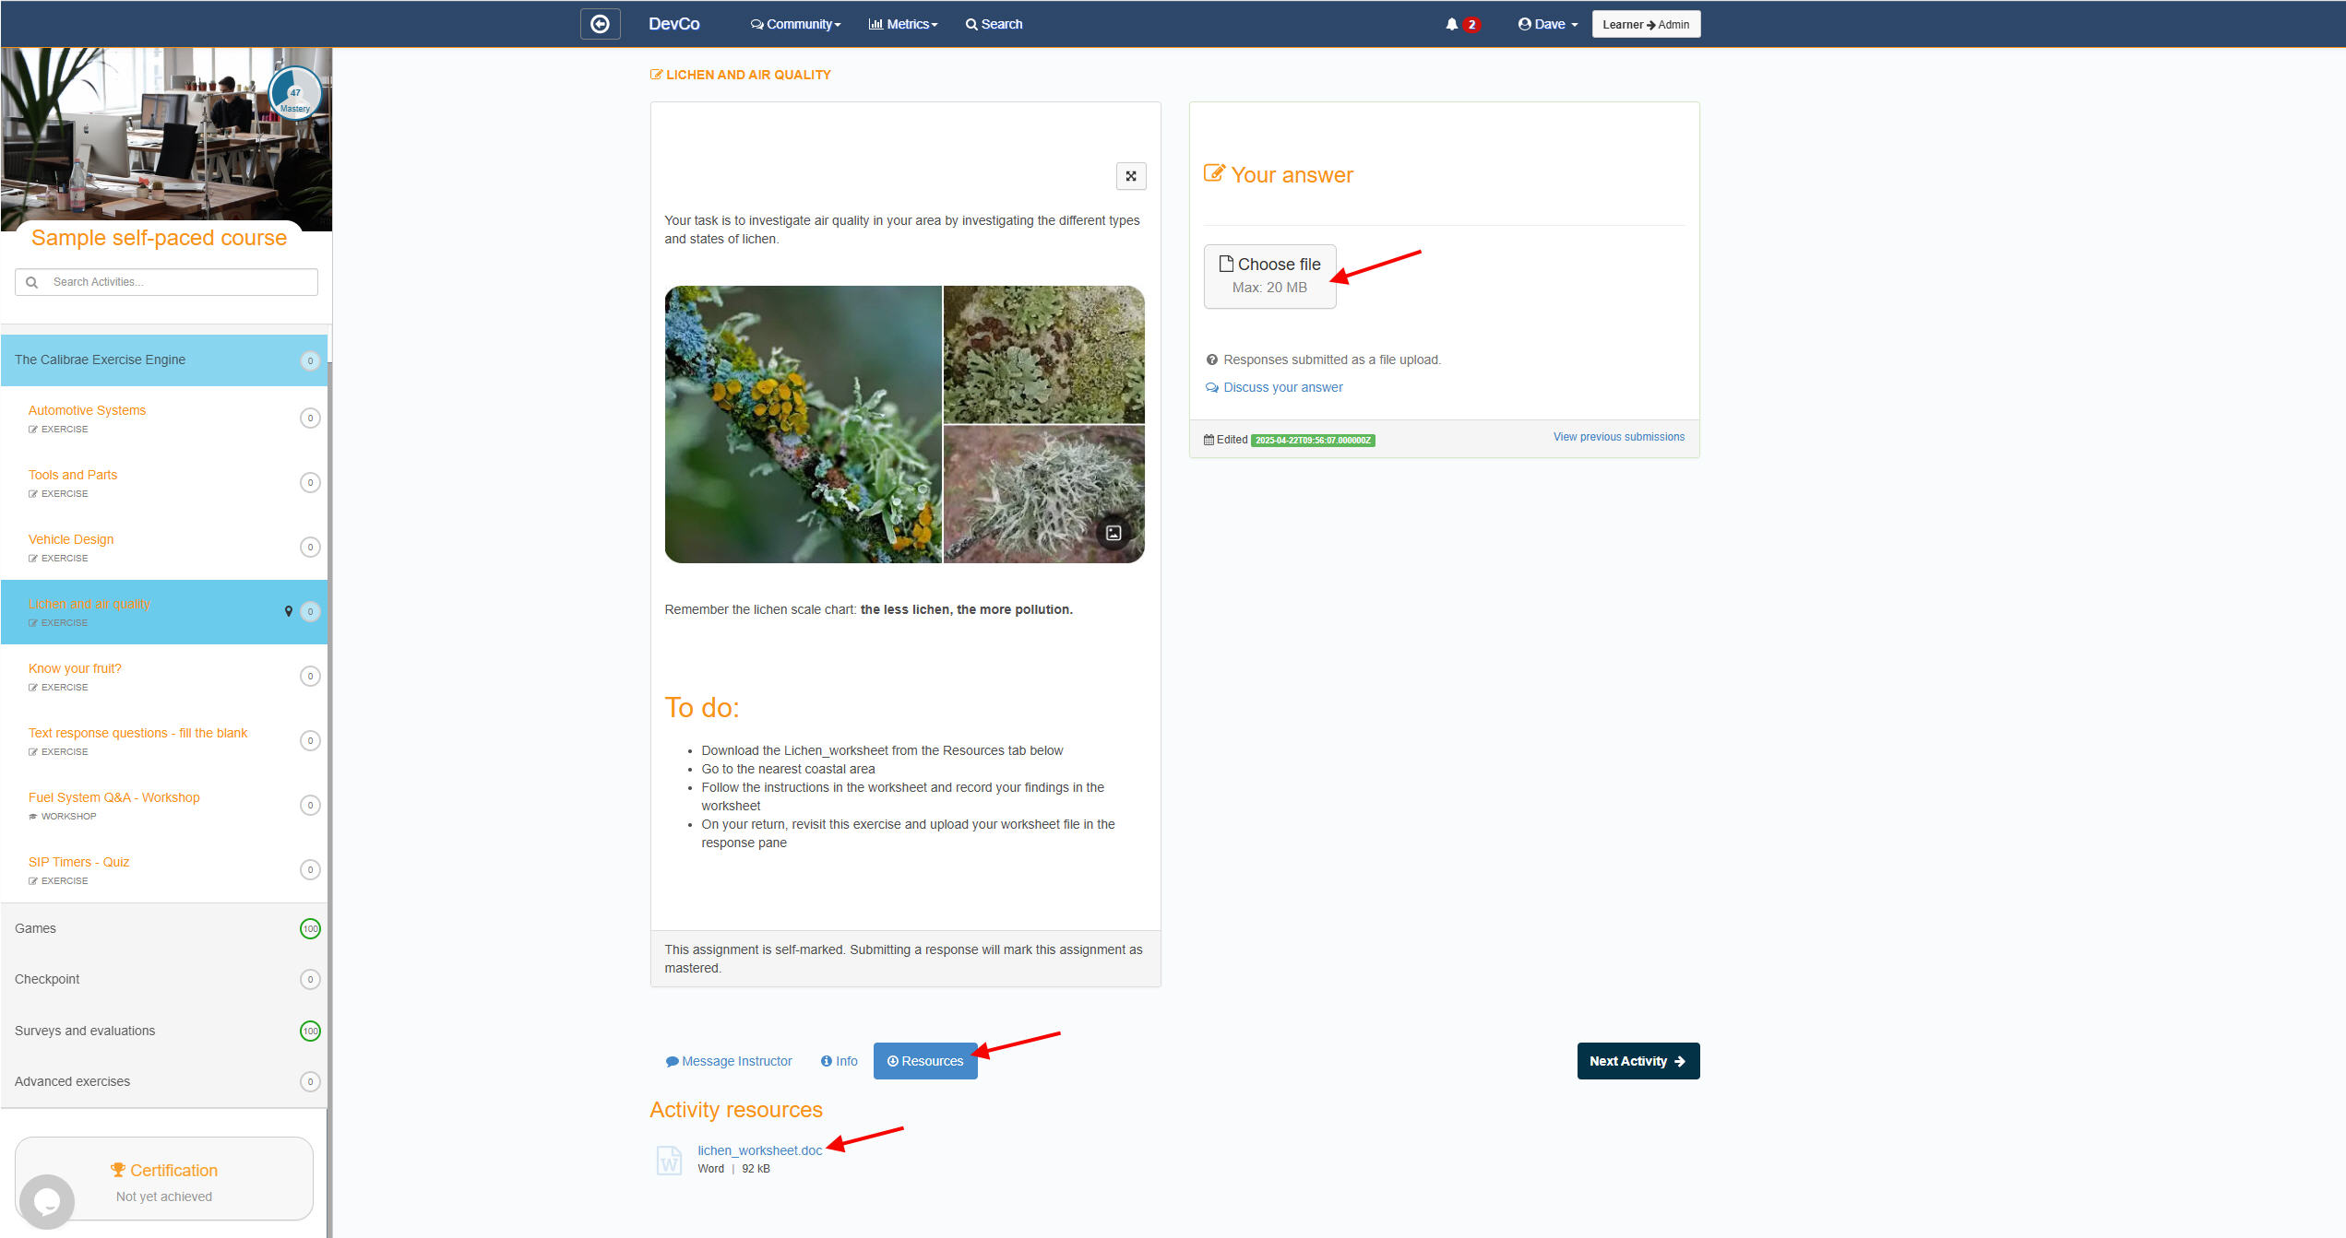
Task: Click the search magnifier icon in sidebar
Action: point(32,282)
